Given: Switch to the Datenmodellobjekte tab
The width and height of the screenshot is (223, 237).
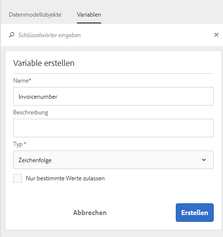Looking at the screenshot, I should point(35,15).
